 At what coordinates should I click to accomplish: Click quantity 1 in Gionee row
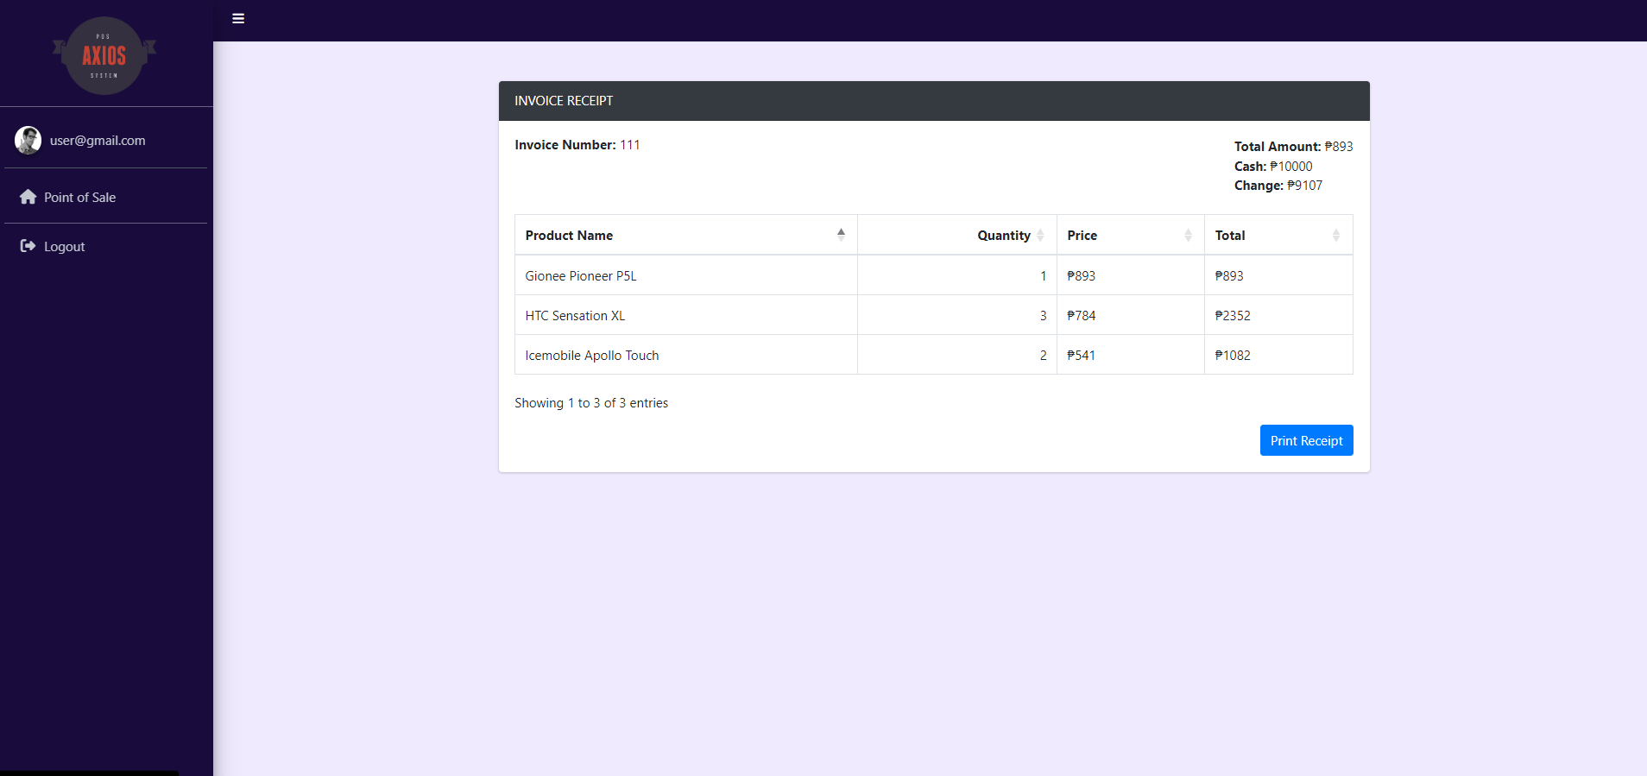point(956,275)
